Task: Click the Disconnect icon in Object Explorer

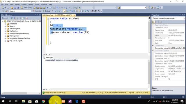Action: [14, 18]
